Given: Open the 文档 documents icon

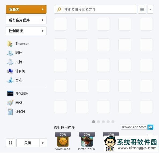Looking at the screenshot, I should [10, 62].
